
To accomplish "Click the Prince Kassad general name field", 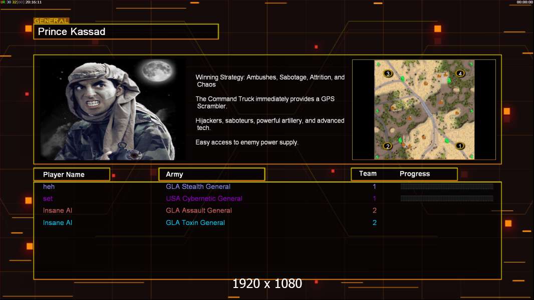I will tap(126, 31).
